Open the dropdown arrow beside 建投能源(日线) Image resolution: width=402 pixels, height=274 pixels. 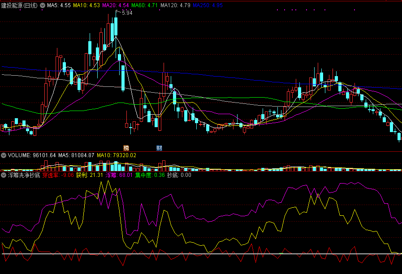[43, 5]
